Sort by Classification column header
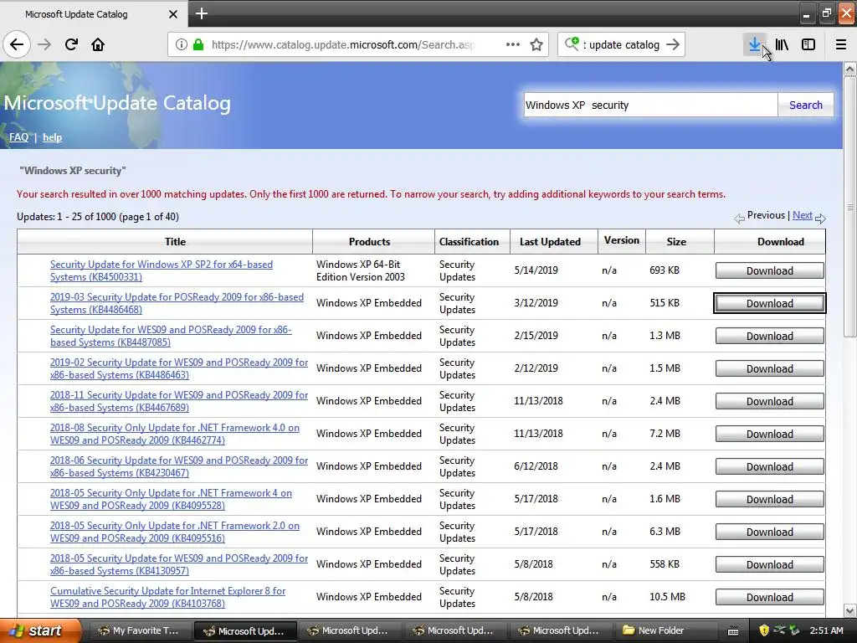857x643 pixels. 469,242
